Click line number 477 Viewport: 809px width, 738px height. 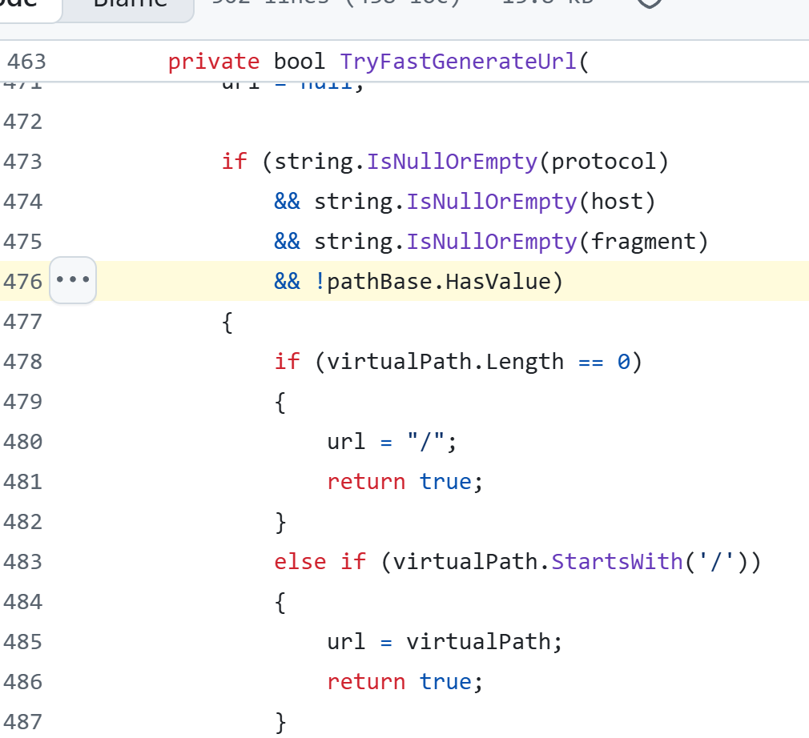coord(22,322)
